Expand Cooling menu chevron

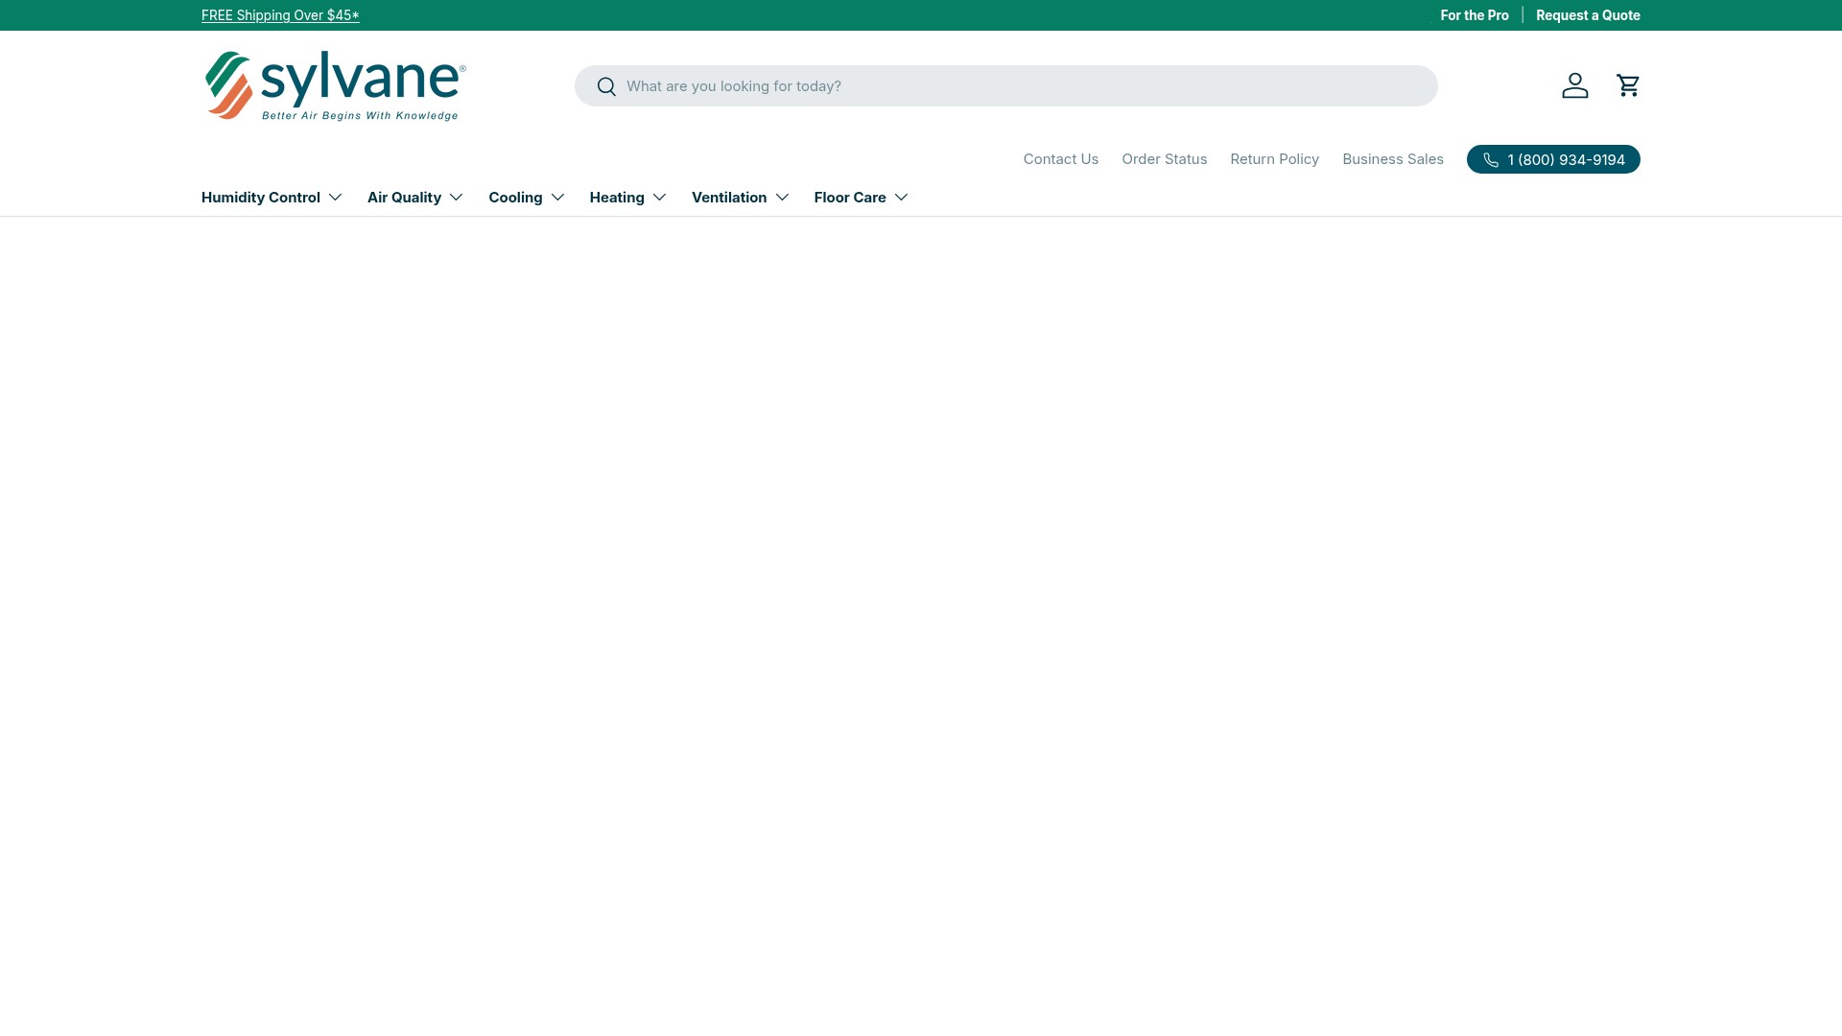[x=557, y=198]
